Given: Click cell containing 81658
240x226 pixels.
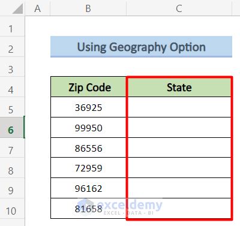Looking at the screenshot, I should point(88,209).
